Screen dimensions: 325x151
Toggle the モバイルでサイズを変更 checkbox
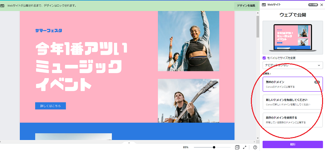pos(264,58)
